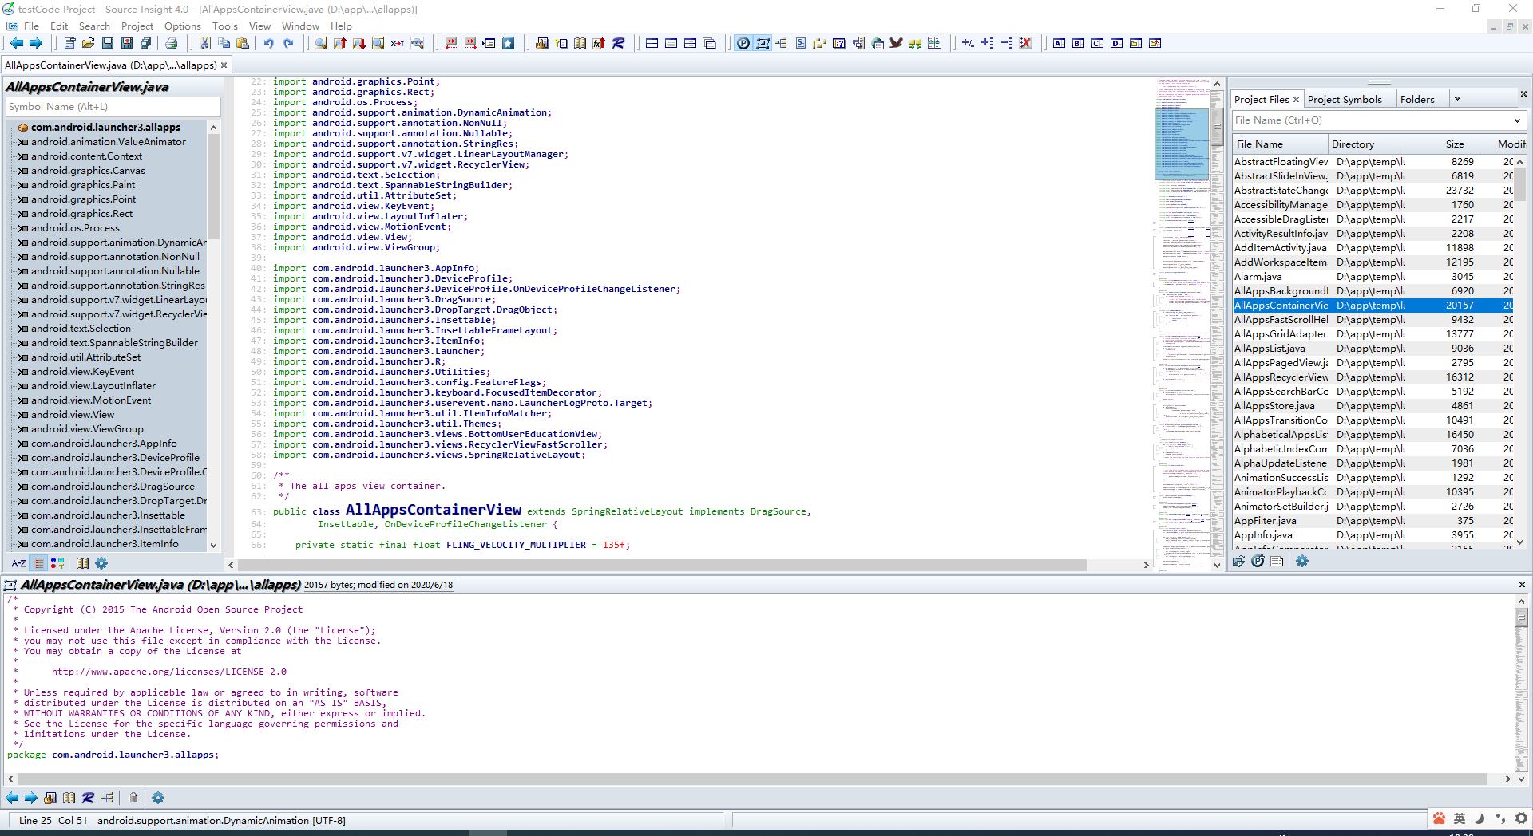Screen dimensions: 1533x836
Task: Open the Search menu
Action: (x=94, y=26)
